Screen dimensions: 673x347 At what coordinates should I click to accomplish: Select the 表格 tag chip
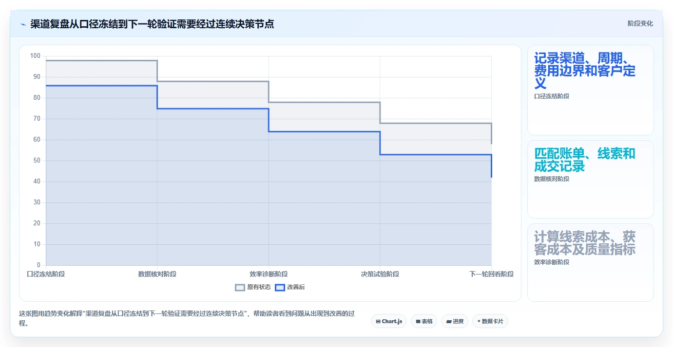point(424,321)
